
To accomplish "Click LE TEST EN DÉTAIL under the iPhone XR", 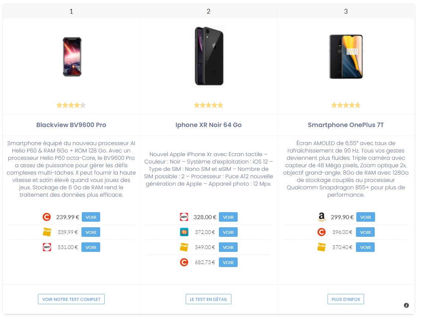I will coord(209,299).
